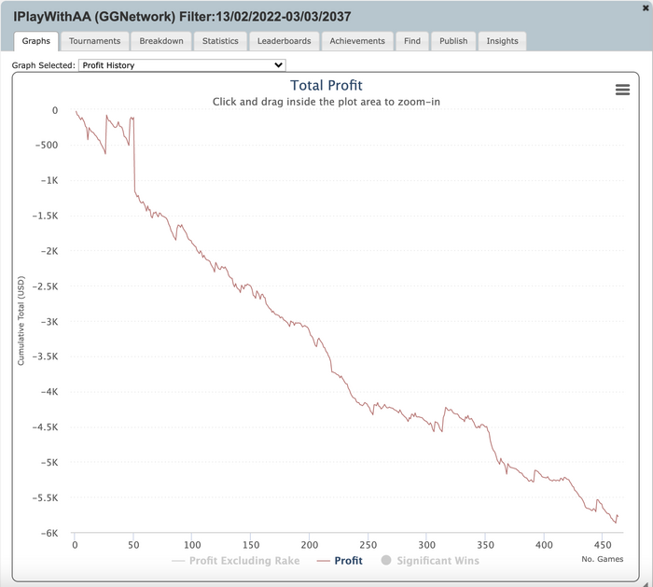
Task: Click the 200 x-axis label
Action: [310, 545]
